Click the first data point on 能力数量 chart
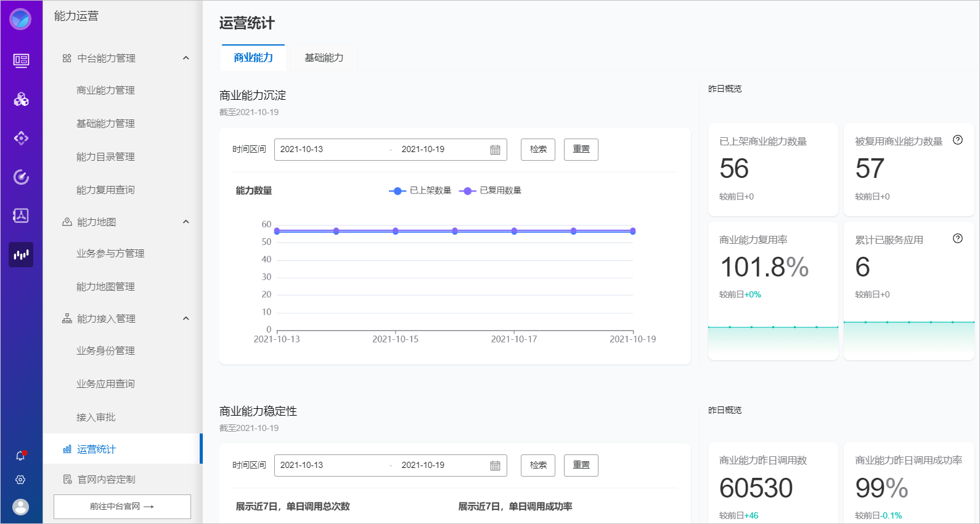This screenshot has height=524, width=980. 277,231
